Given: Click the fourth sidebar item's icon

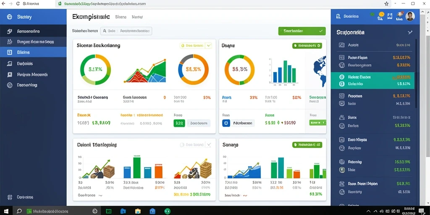Looking at the screenshot, I should tap(10, 63).
